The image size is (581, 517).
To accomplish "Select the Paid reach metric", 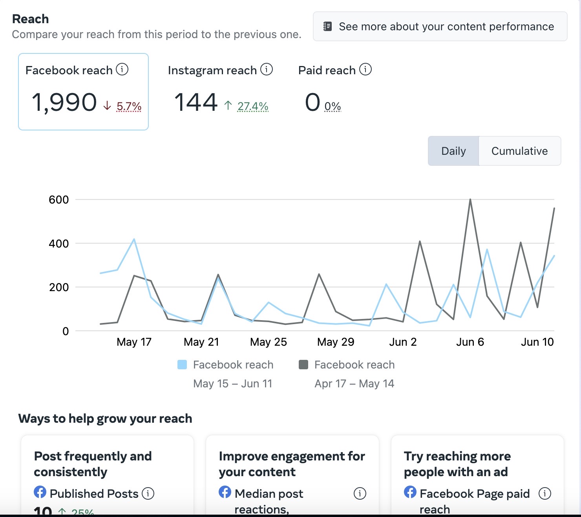I will point(334,92).
